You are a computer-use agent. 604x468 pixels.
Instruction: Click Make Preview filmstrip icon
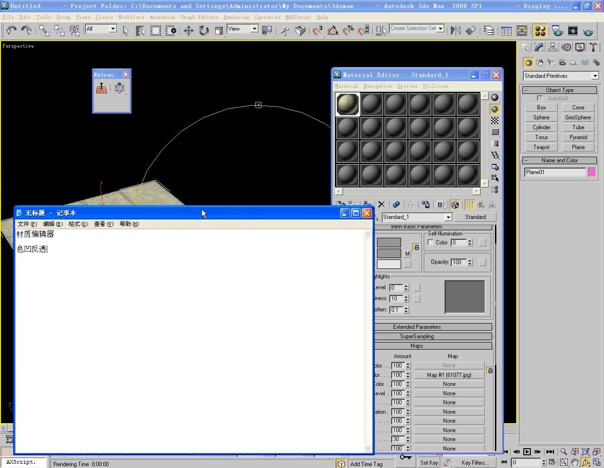coord(495,155)
